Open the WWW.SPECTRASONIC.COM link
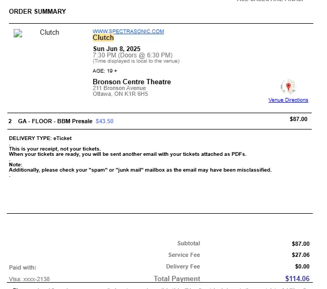This screenshot has width=327, height=289. point(128,31)
